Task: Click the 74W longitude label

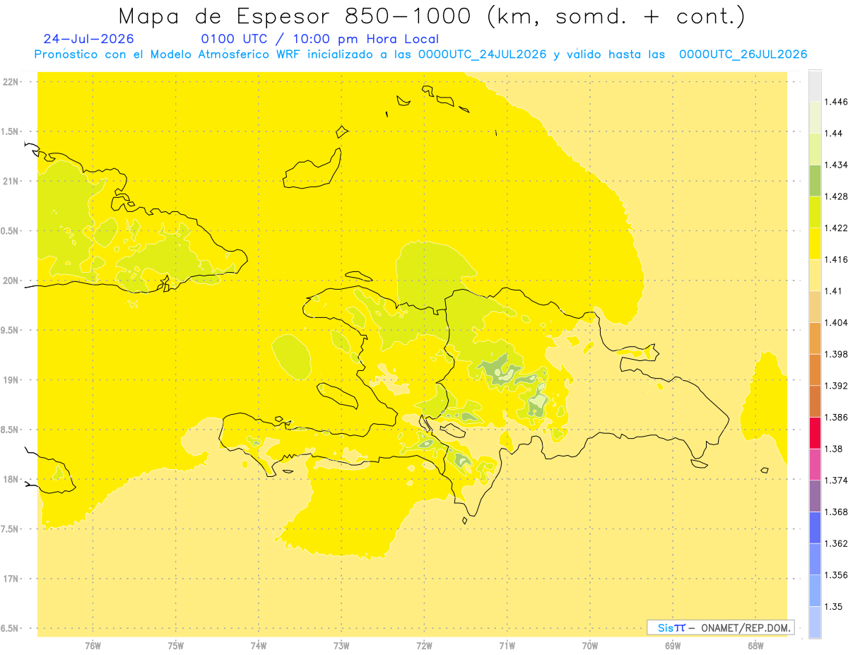Action: click(x=259, y=645)
